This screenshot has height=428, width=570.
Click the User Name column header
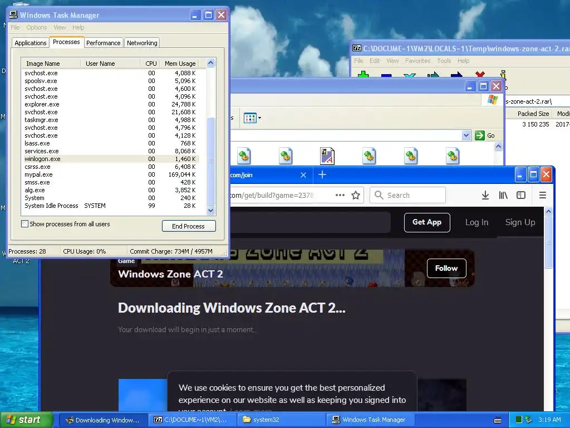pos(110,64)
